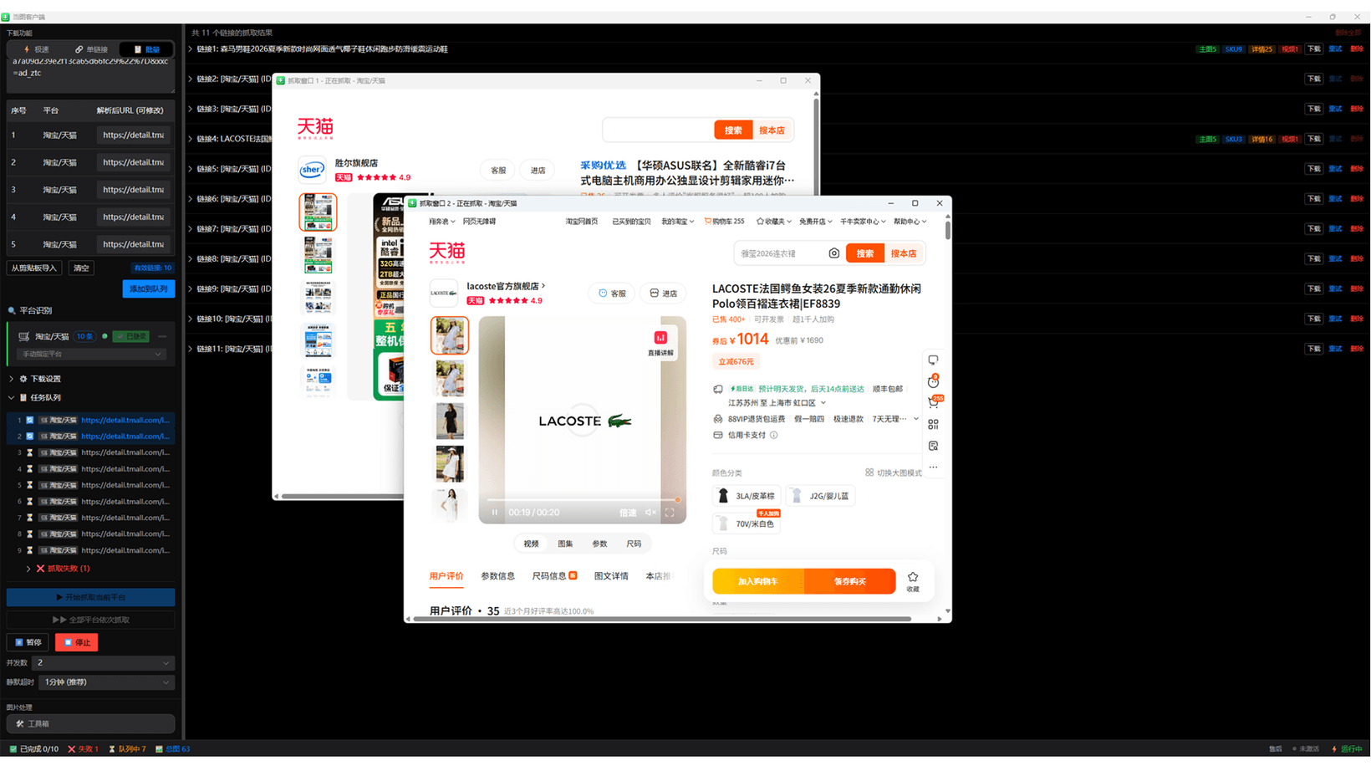This screenshot has width=1371, height=771.
Task: Select the 批量 batch mode tab
Action: (x=146, y=49)
